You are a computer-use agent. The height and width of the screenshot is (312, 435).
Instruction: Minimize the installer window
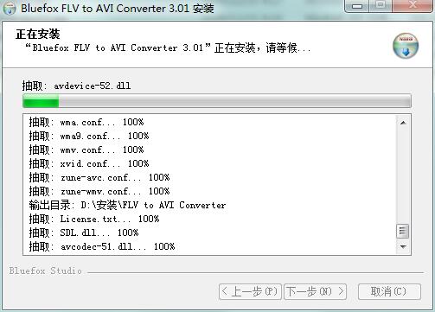[356, 6]
